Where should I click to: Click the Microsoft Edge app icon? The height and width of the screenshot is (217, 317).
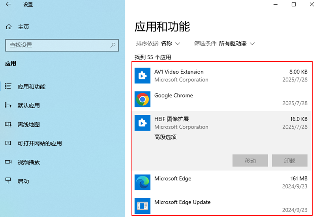(143, 182)
